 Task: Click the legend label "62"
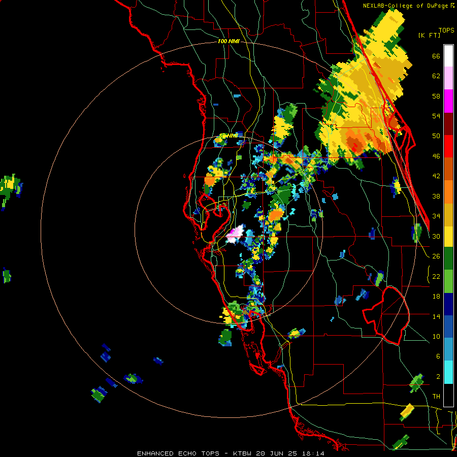(436, 76)
